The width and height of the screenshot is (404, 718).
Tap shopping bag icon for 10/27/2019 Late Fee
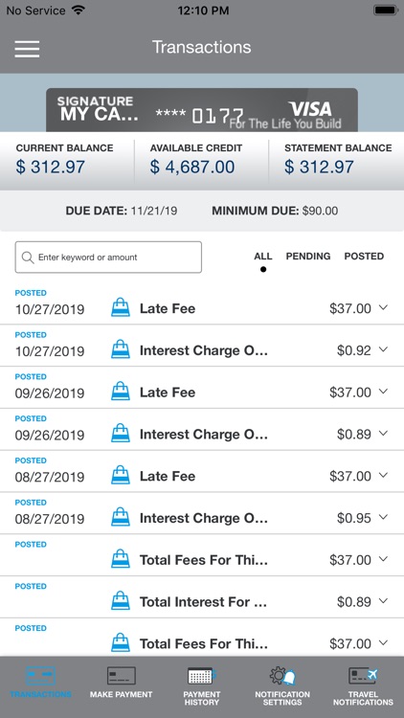[121, 307]
